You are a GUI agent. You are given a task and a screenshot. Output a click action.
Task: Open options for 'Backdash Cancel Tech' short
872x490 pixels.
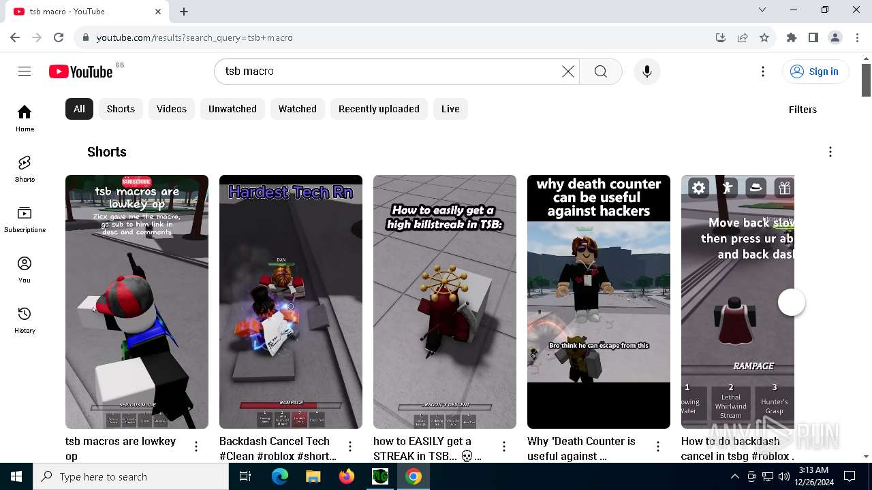click(x=350, y=446)
